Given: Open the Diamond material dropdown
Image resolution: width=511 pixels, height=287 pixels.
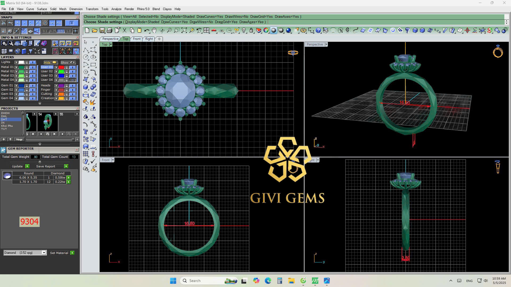Looking at the screenshot, I should tap(44, 253).
